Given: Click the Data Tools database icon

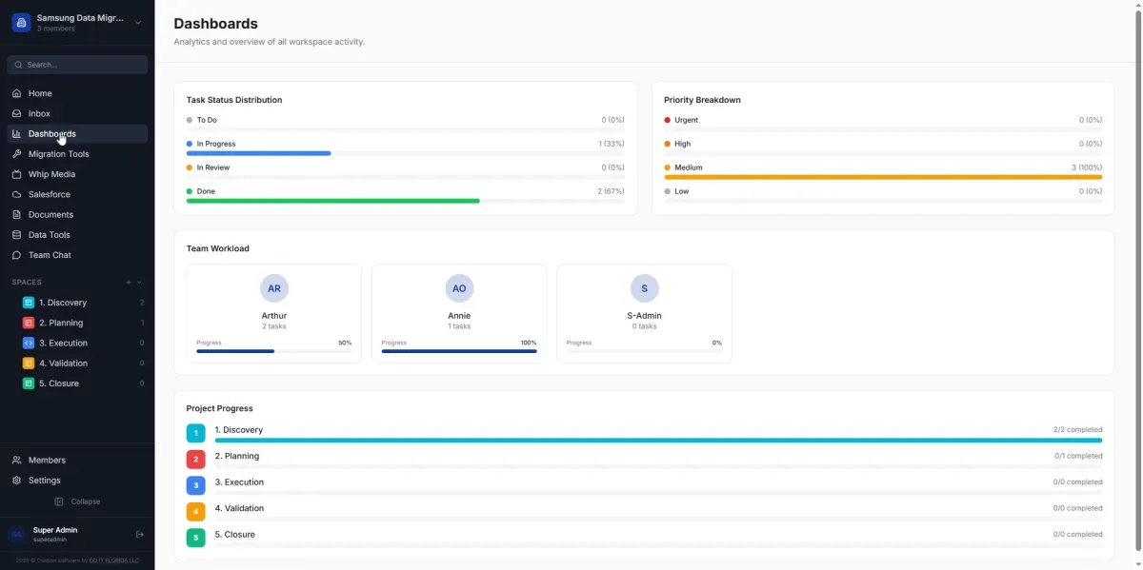Looking at the screenshot, I should pos(16,235).
